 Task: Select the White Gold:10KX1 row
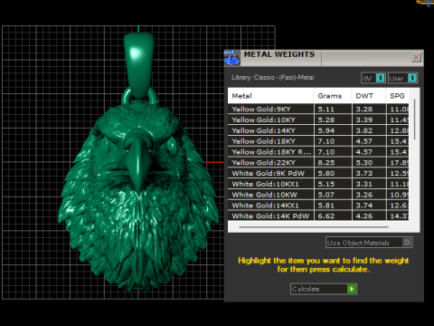tap(318, 184)
